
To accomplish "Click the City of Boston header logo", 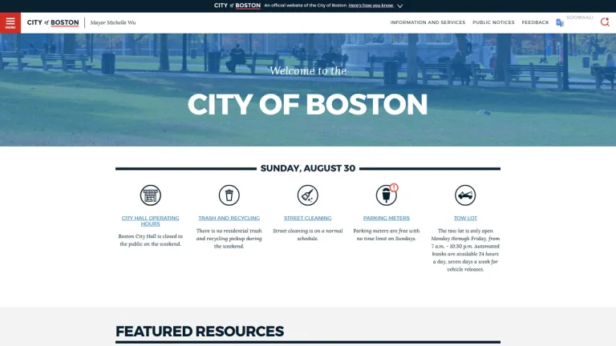I will [53, 22].
